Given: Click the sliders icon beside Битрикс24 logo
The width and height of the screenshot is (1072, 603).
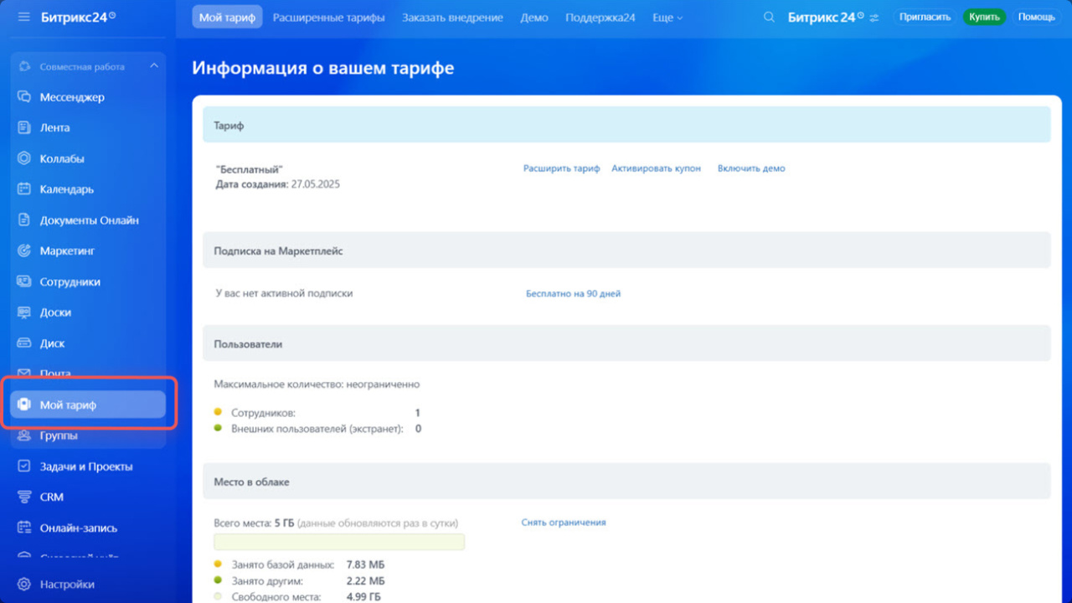Looking at the screenshot, I should pos(874,18).
